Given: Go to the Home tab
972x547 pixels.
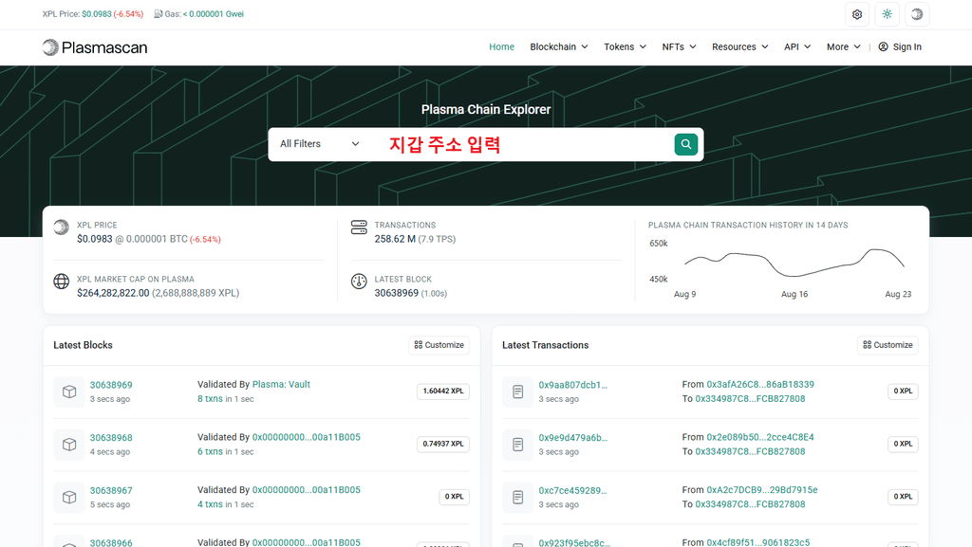Looking at the screenshot, I should pyautogui.click(x=501, y=47).
